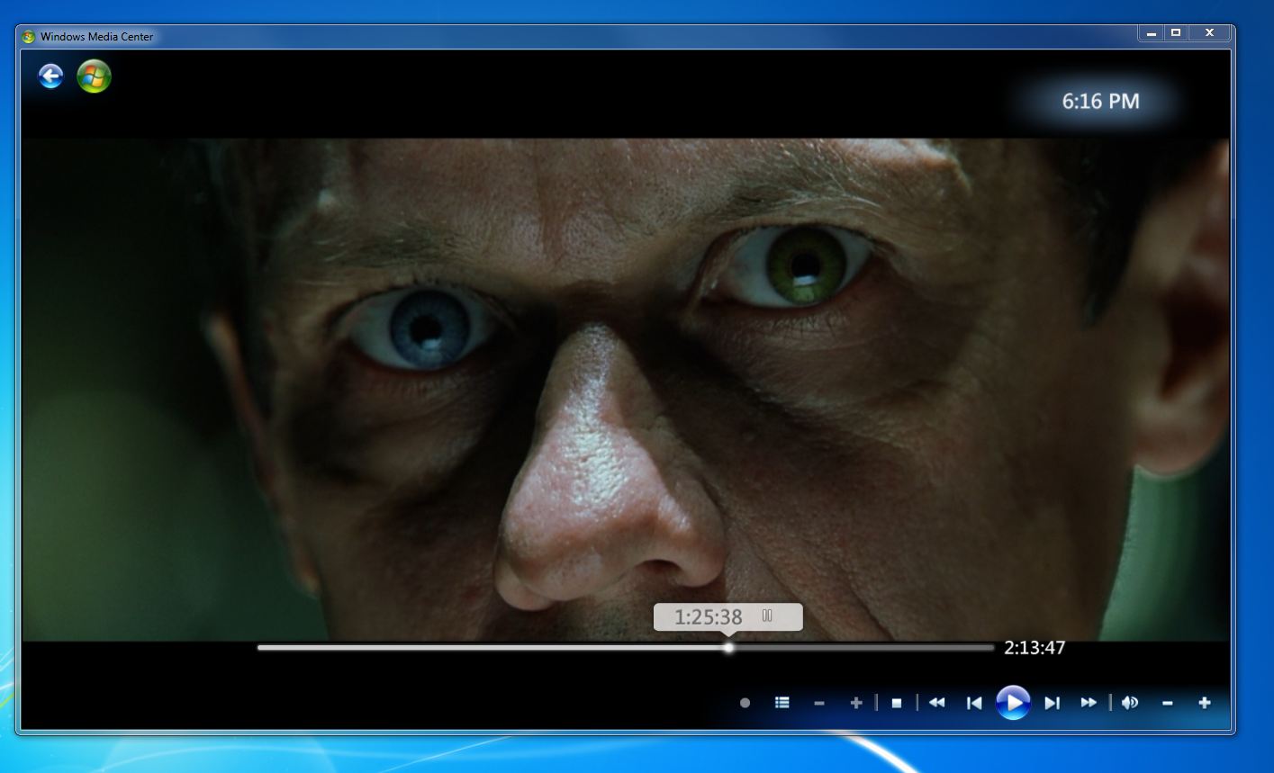Click the Windows Media Center title bar icon
The image size is (1274, 773).
(x=29, y=37)
